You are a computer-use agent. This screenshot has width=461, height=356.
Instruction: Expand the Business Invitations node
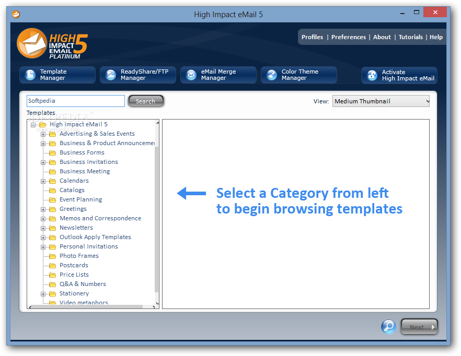pos(43,162)
